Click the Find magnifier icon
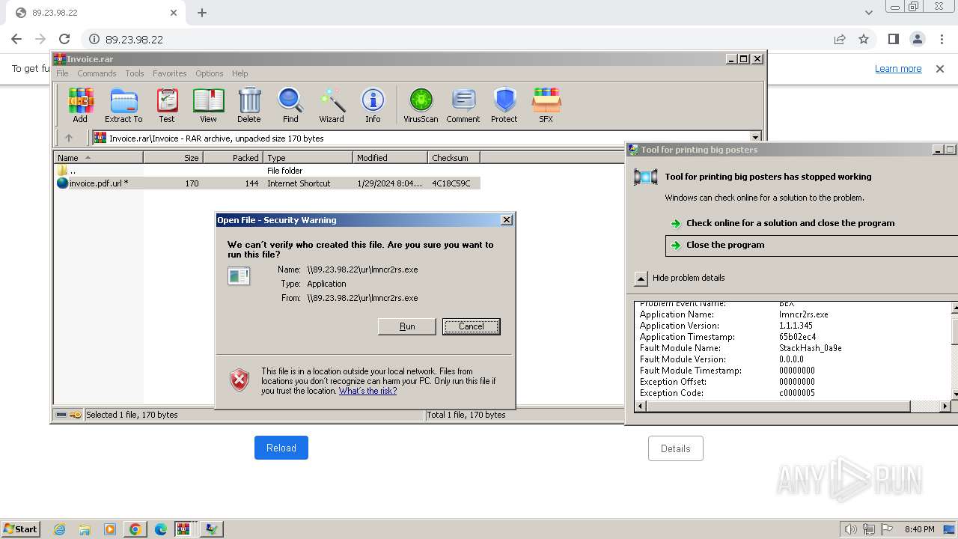Viewport: 958px width, 539px height. [x=290, y=105]
